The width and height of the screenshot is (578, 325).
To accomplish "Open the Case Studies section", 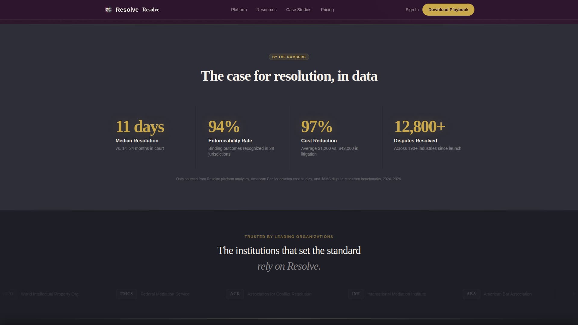I will point(299,10).
